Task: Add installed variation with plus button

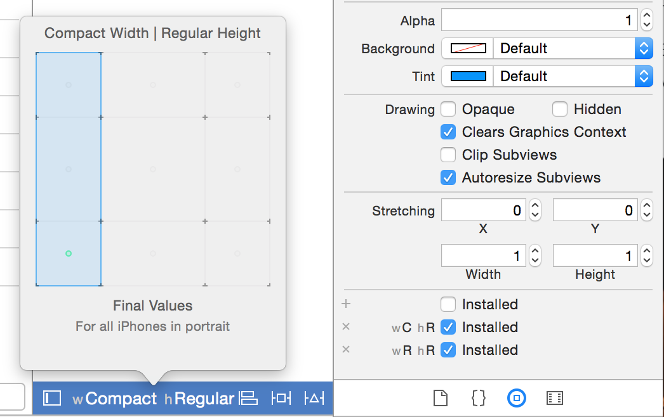Action: coord(346,304)
